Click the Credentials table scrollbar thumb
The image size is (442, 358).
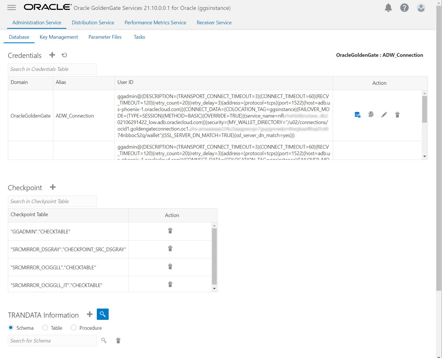(425, 109)
